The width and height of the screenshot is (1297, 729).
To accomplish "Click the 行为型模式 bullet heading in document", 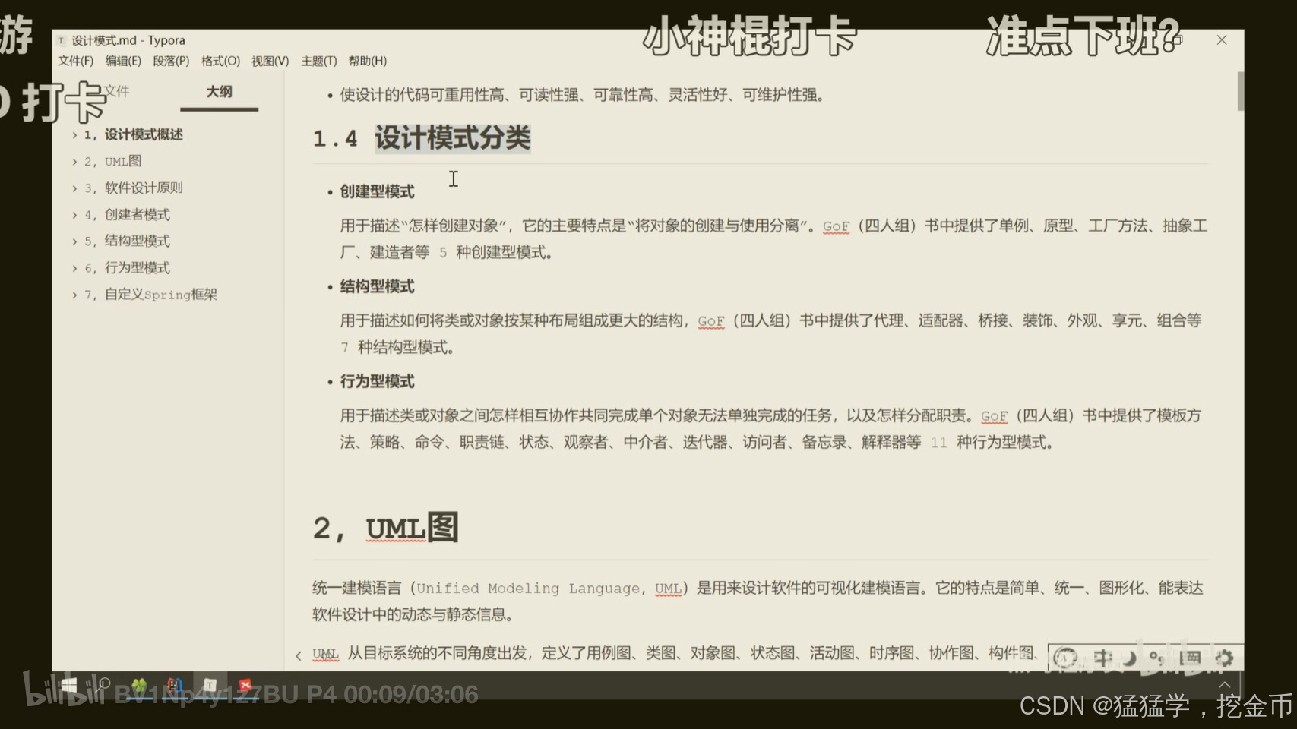I will click(377, 381).
